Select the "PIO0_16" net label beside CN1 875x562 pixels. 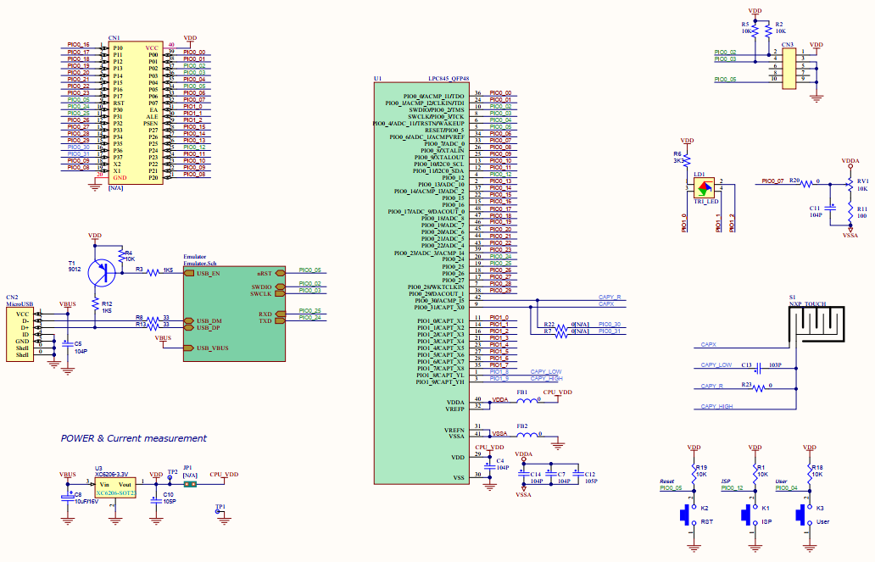pyautogui.click(x=78, y=45)
